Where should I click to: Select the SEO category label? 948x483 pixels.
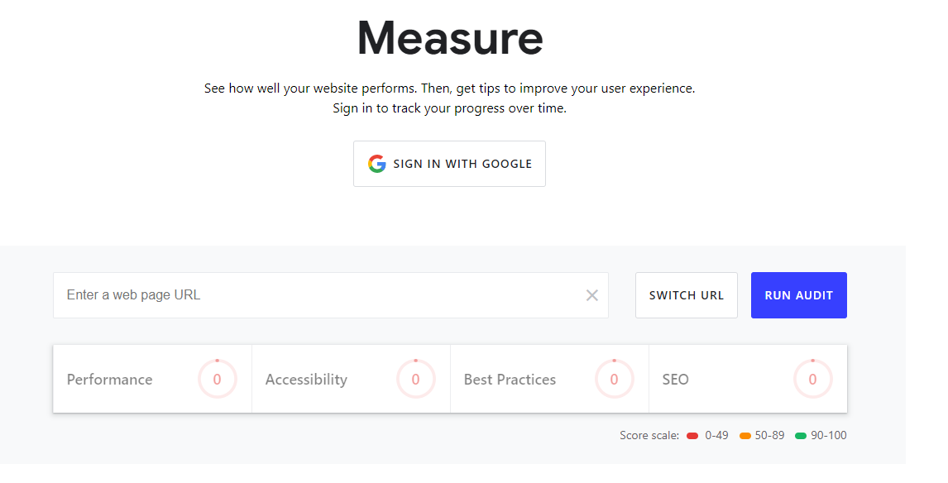click(675, 380)
